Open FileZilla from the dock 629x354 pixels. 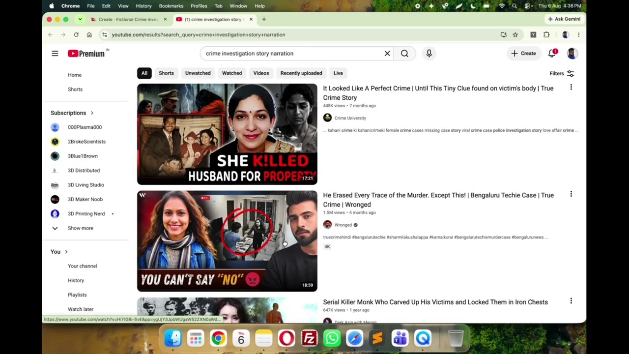tap(309, 338)
